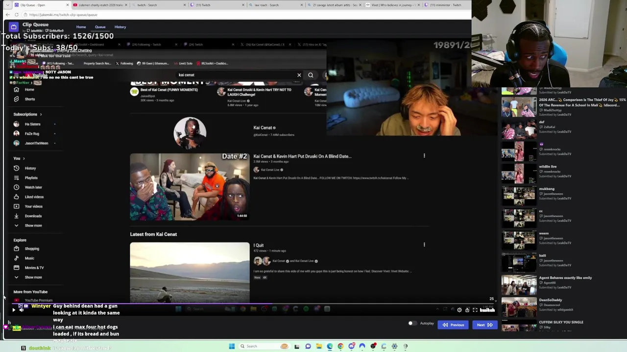Open File Explorer from the taskbar

pos(319,346)
